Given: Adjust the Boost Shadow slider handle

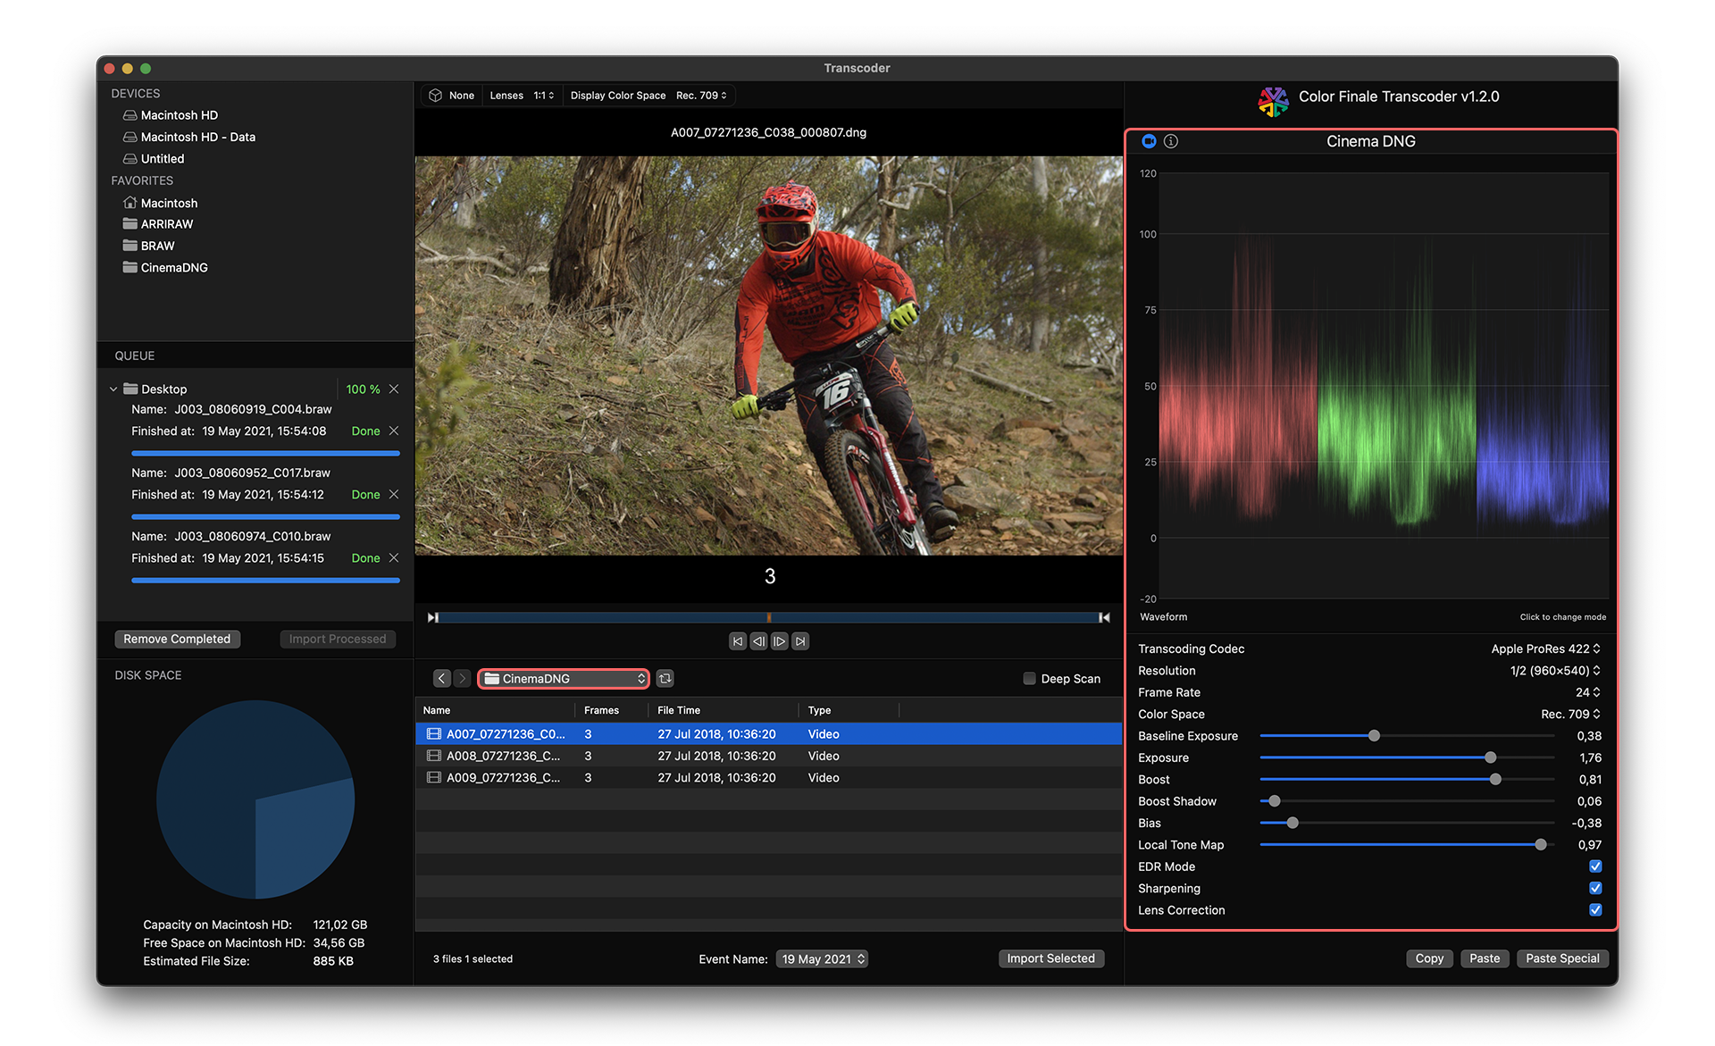Looking at the screenshot, I should [x=1275, y=801].
